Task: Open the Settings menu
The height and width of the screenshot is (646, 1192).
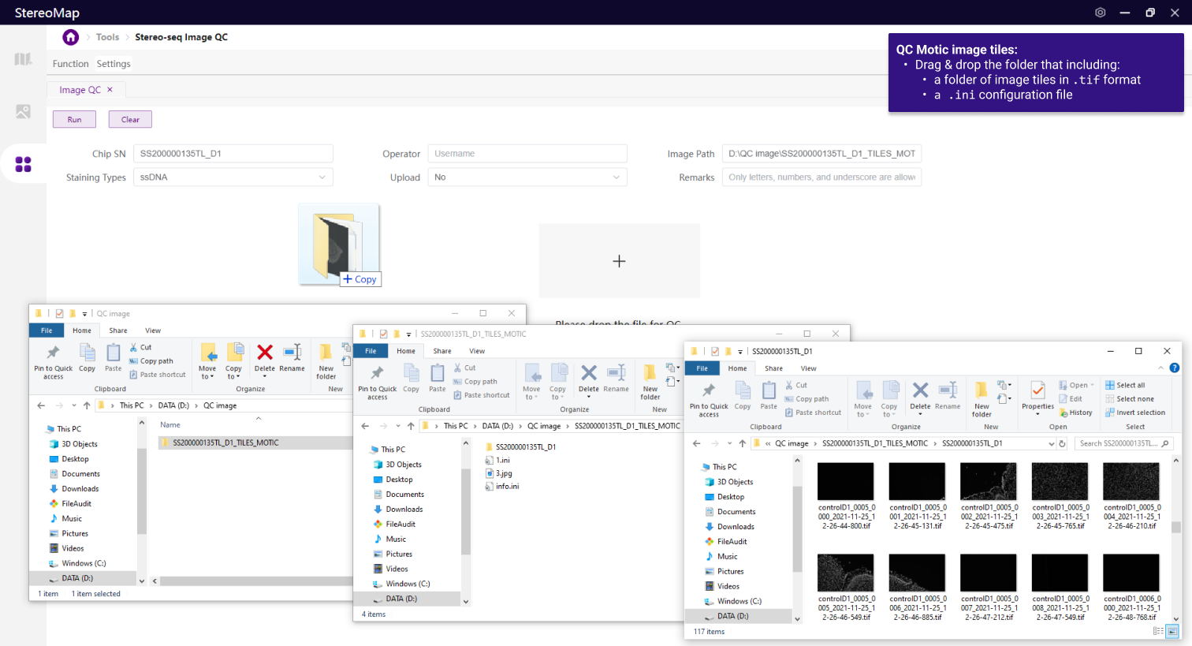Action: pos(114,64)
